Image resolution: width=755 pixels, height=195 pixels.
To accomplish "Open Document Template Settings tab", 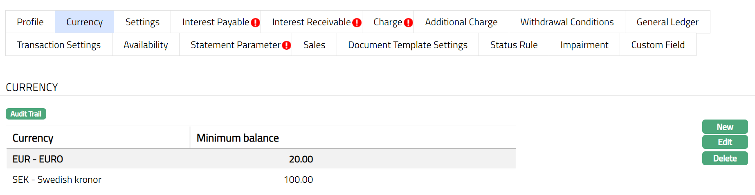I will 407,45.
